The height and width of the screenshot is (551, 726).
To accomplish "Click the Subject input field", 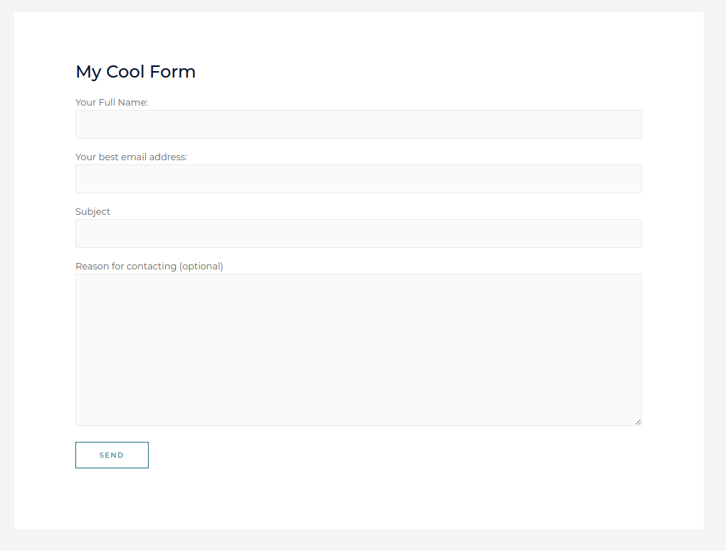I will (x=358, y=233).
